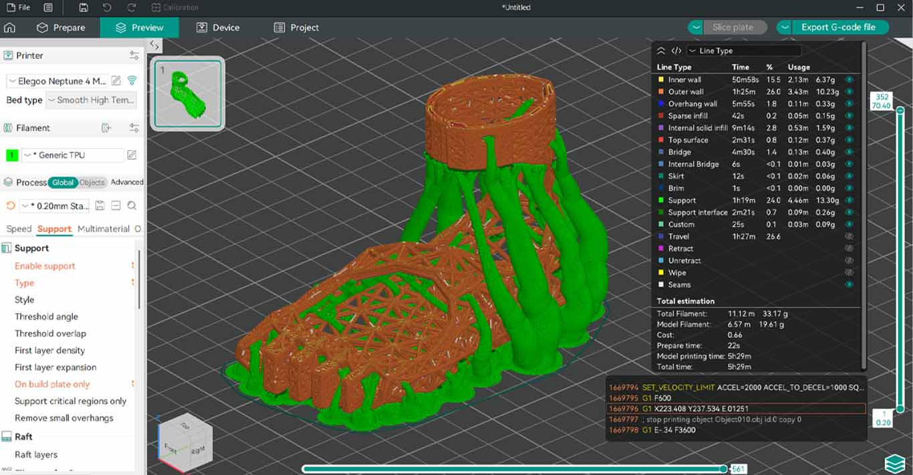This screenshot has height=475, width=913.
Task: Select plate 1 thumbnail
Action: [188, 93]
